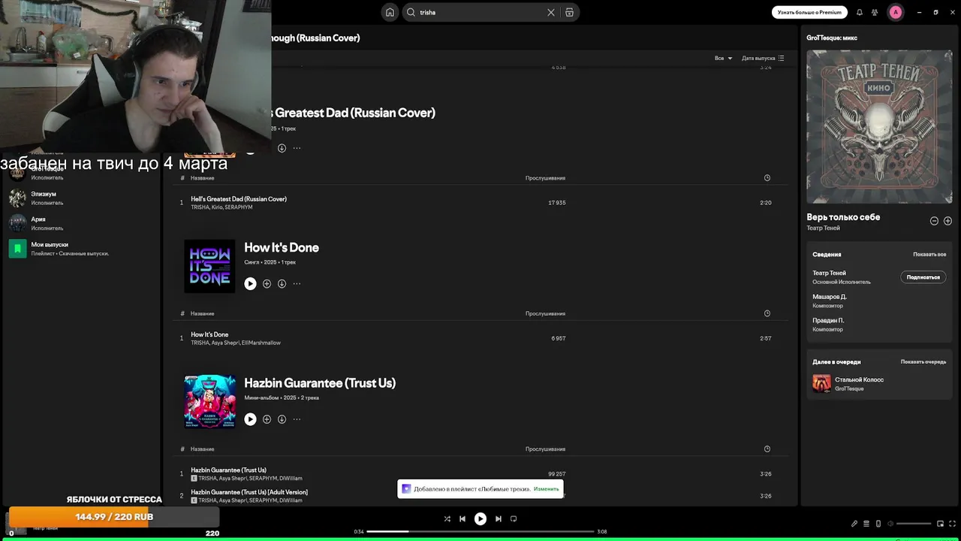Download the Hazbin Guarantee mini-album

click(x=282, y=419)
